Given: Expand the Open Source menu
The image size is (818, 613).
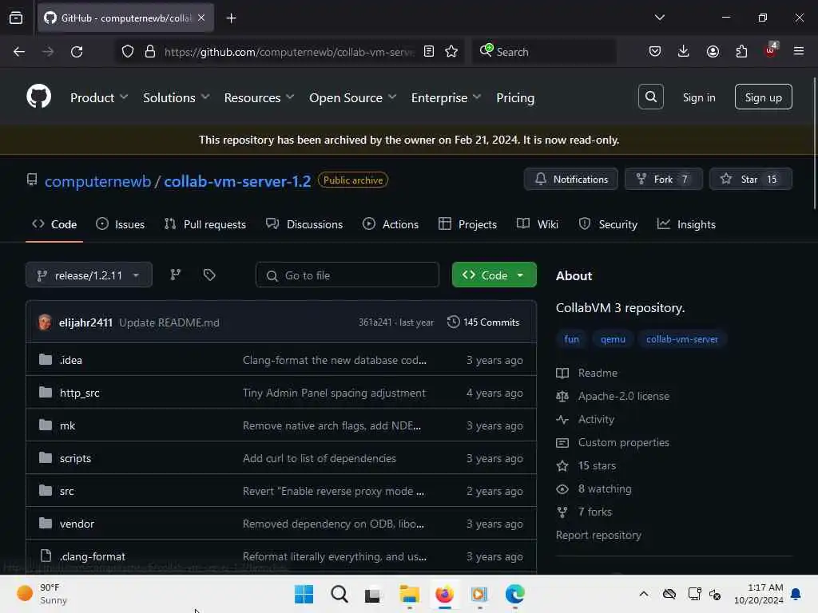Looking at the screenshot, I should (352, 97).
